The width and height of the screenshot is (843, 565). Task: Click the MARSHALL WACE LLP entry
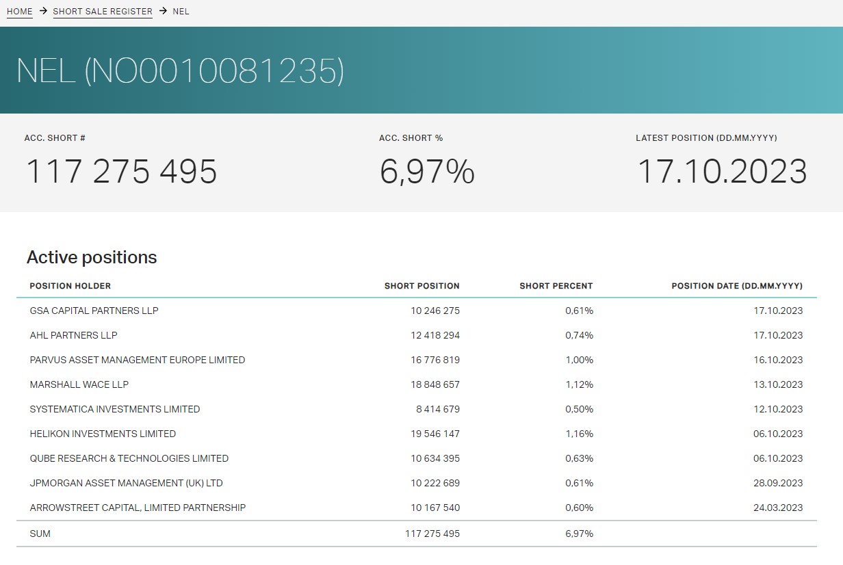pyautogui.click(x=79, y=384)
